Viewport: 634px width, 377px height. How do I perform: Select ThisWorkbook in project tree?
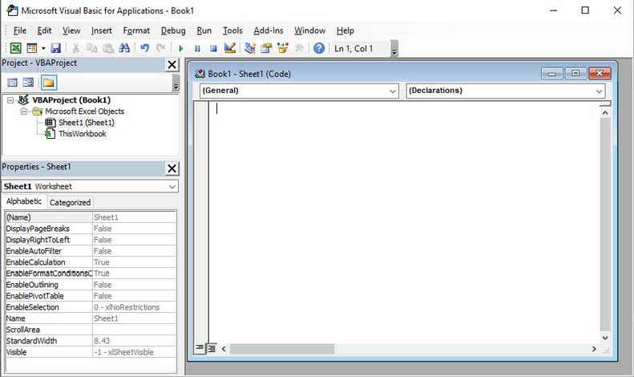pos(82,134)
